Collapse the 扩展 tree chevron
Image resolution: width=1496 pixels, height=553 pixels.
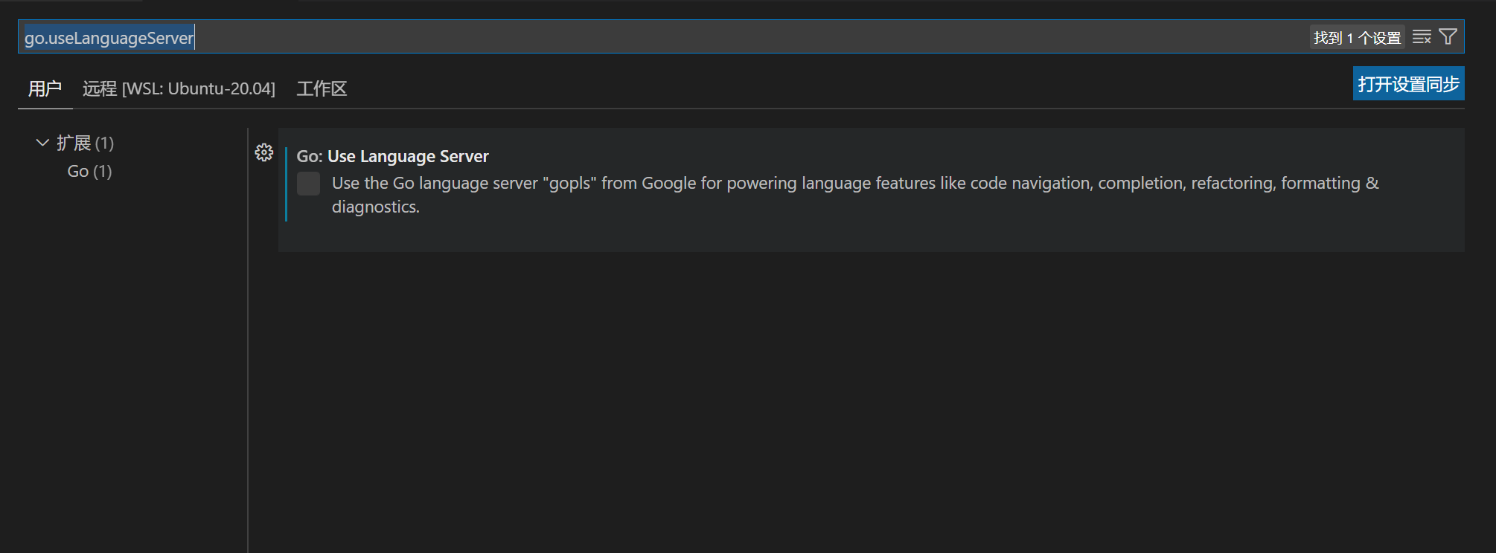pos(42,143)
